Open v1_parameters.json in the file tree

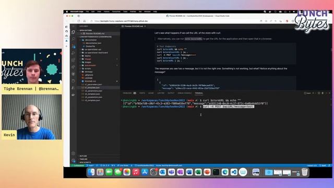93,85
